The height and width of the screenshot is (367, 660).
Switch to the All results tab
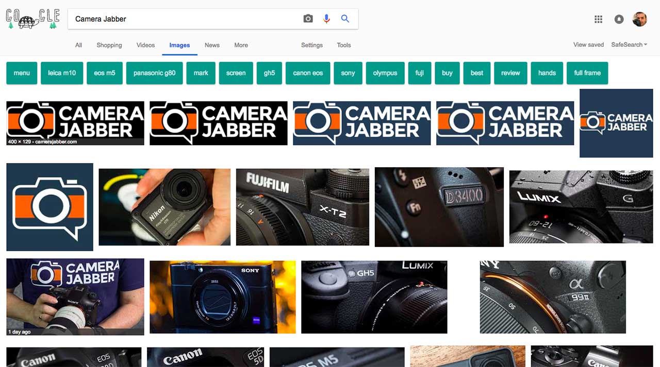[78, 45]
